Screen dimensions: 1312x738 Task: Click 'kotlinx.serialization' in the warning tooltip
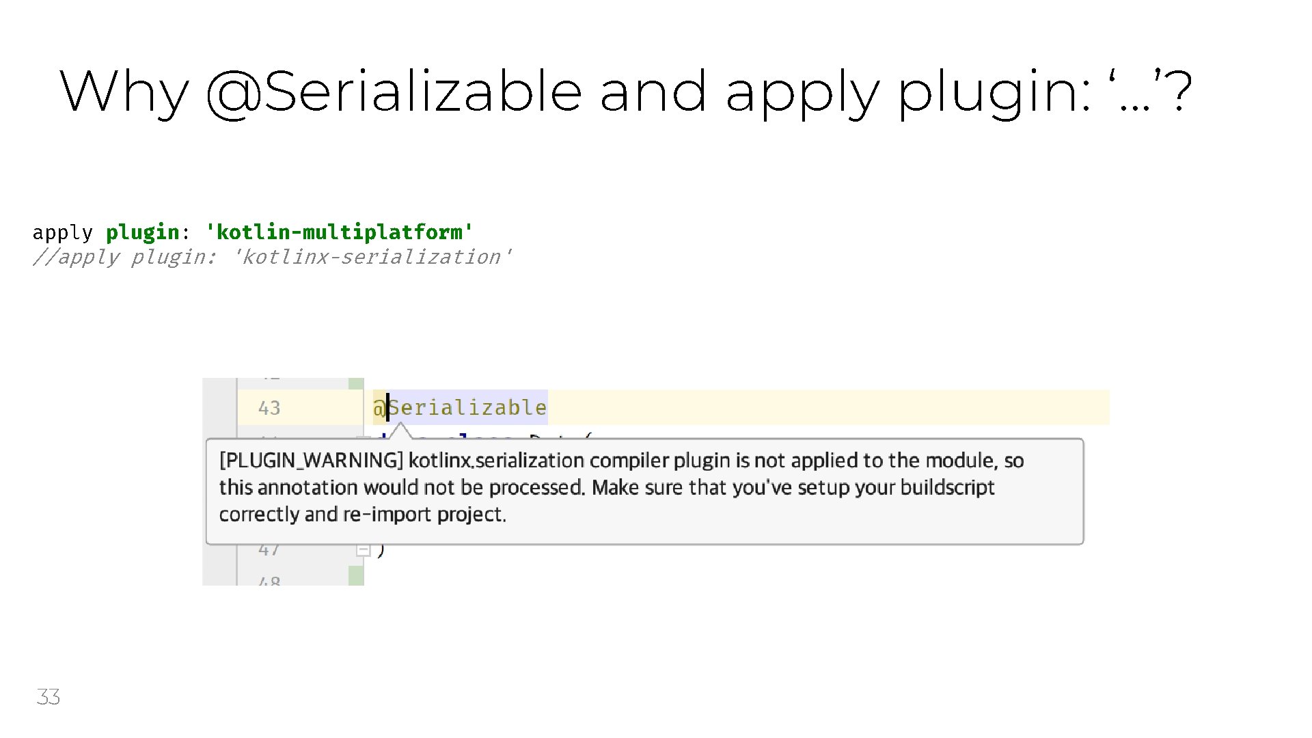497,461
